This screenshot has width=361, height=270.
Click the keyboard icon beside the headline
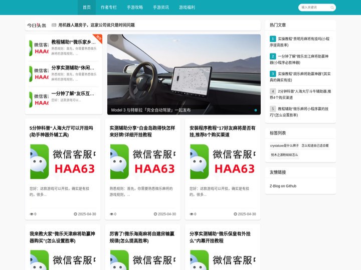tap(54, 25)
